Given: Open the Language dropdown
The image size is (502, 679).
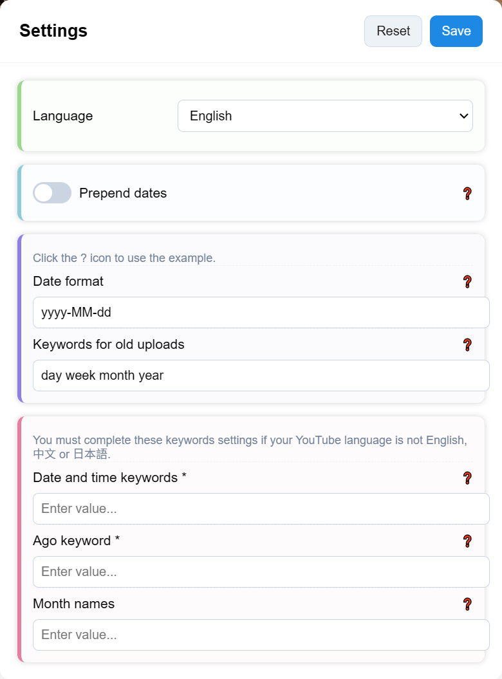Looking at the screenshot, I should 325,116.
